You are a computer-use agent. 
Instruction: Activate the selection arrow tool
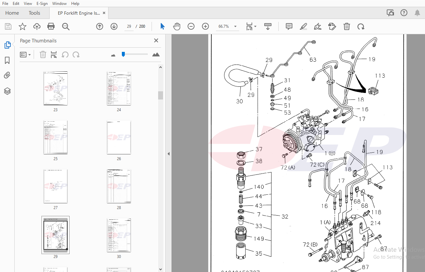[162, 26]
